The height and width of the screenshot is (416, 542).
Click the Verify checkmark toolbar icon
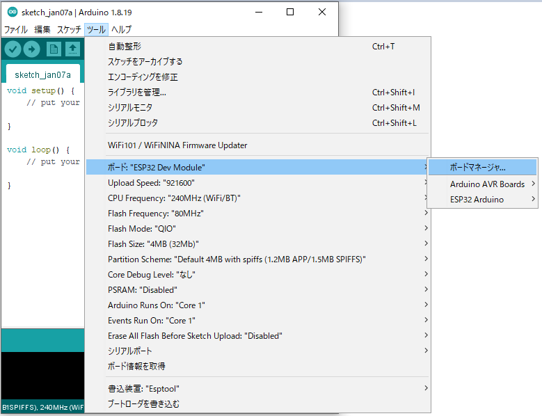click(13, 49)
